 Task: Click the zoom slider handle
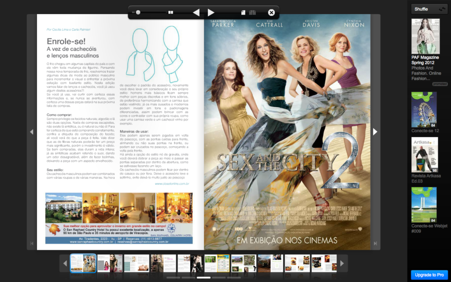tap(138, 12)
